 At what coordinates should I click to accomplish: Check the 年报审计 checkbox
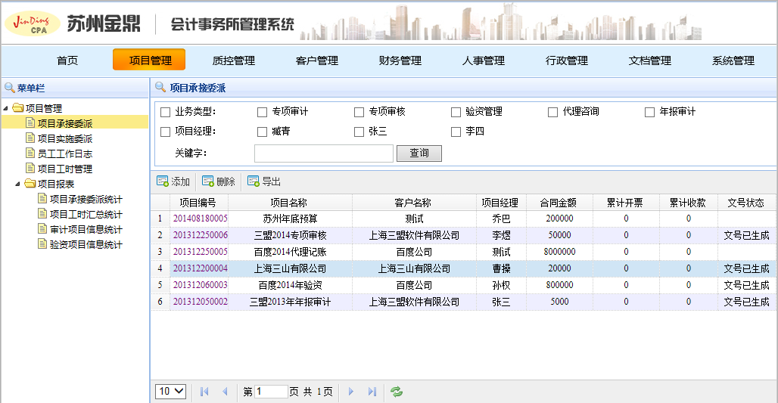click(x=649, y=112)
